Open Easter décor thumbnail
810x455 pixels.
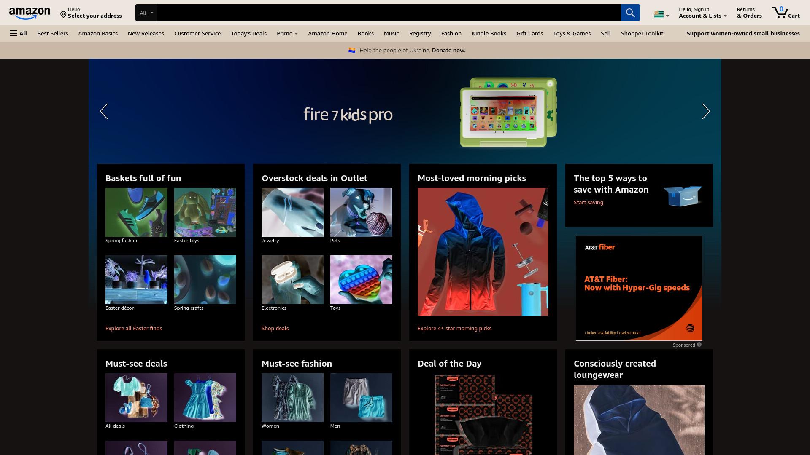[136, 280]
